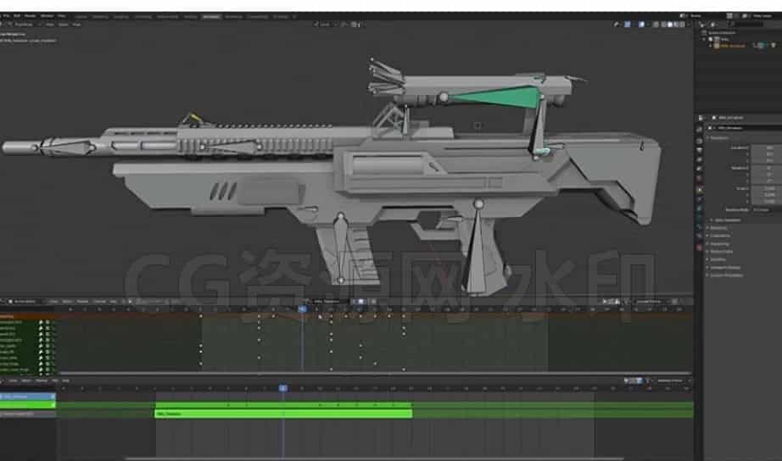Expand the Viewport Display panel
Image resolution: width=782 pixels, height=461 pixels.
point(724,268)
